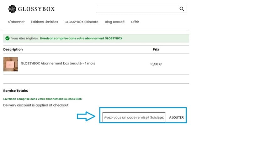Click the GLOSSYBOX rose logo icon
257x144 pixels.
pyautogui.click(x=12, y=9)
